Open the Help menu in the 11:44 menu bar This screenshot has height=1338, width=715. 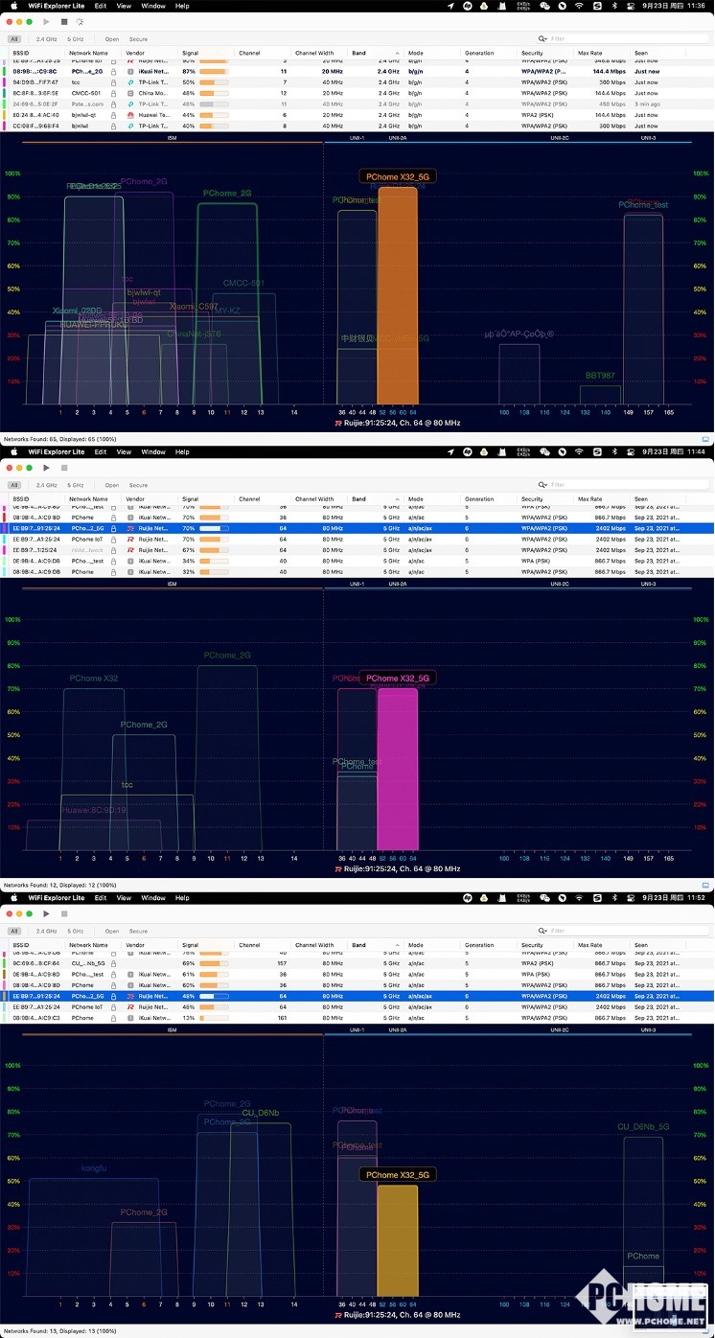pos(182,451)
